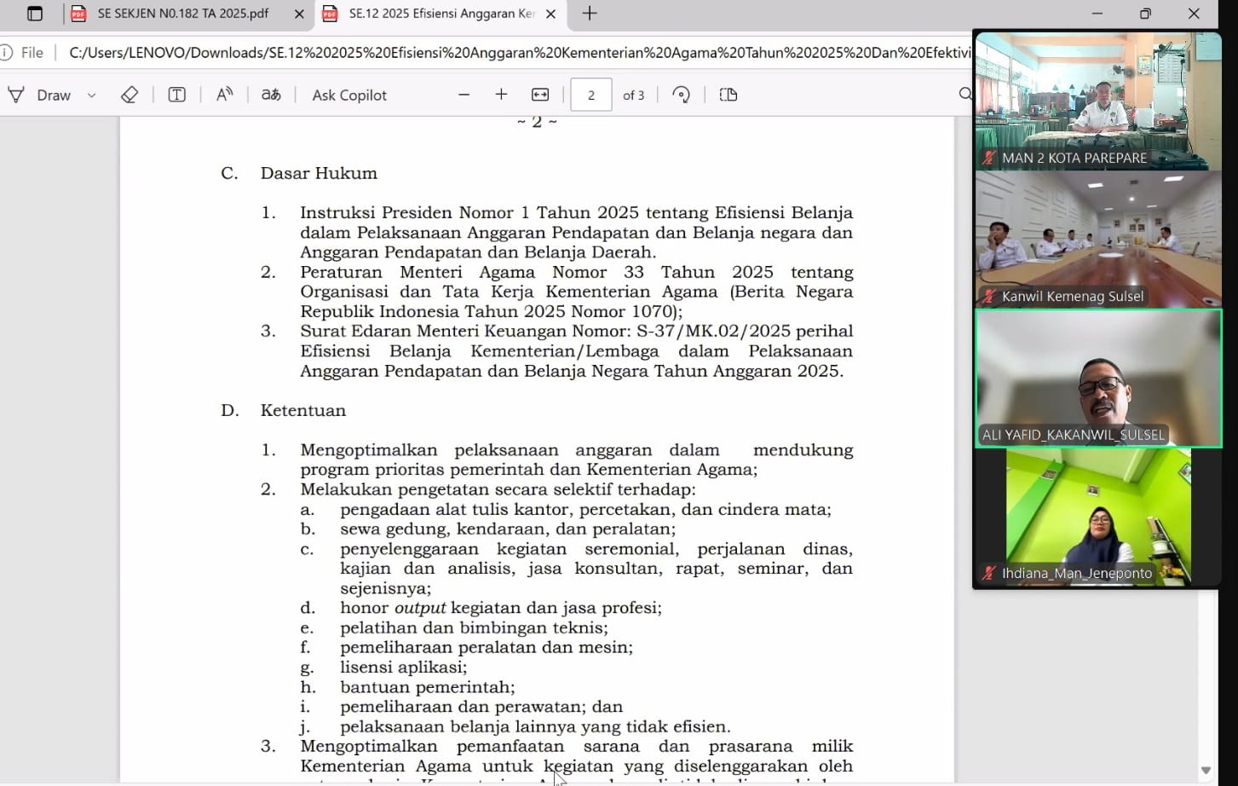Select the ALI YAFID_KAKANWIL_SULSEL video tile
This screenshot has height=786, width=1238.
pyautogui.click(x=1097, y=378)
